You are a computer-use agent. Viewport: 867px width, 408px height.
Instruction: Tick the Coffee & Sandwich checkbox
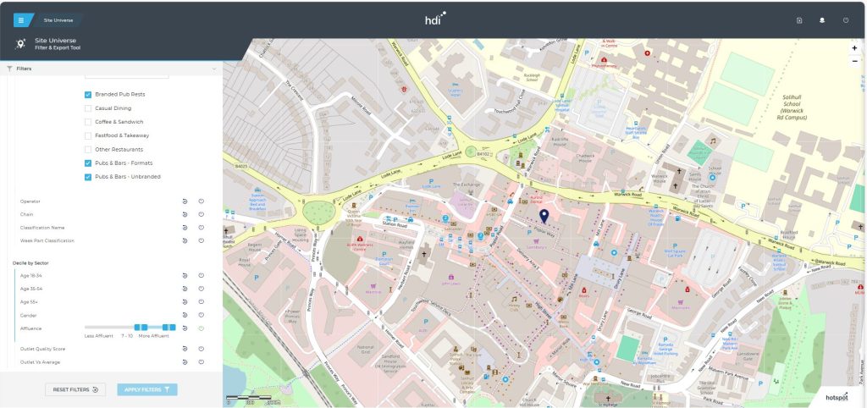coord(88,122)
